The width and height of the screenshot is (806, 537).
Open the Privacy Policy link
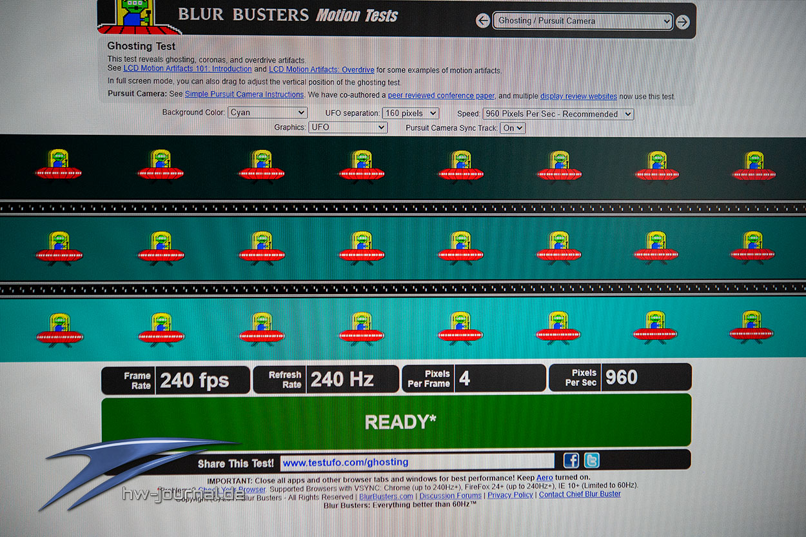click(x=510, y=495)
